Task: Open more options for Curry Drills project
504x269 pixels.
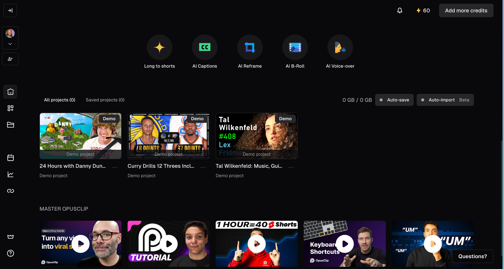Action: [203, 167]
